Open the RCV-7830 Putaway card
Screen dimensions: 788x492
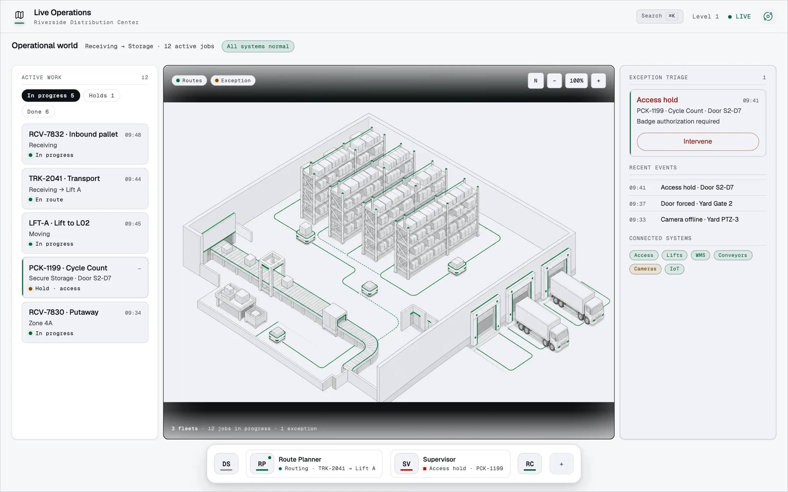pos(85,322)
